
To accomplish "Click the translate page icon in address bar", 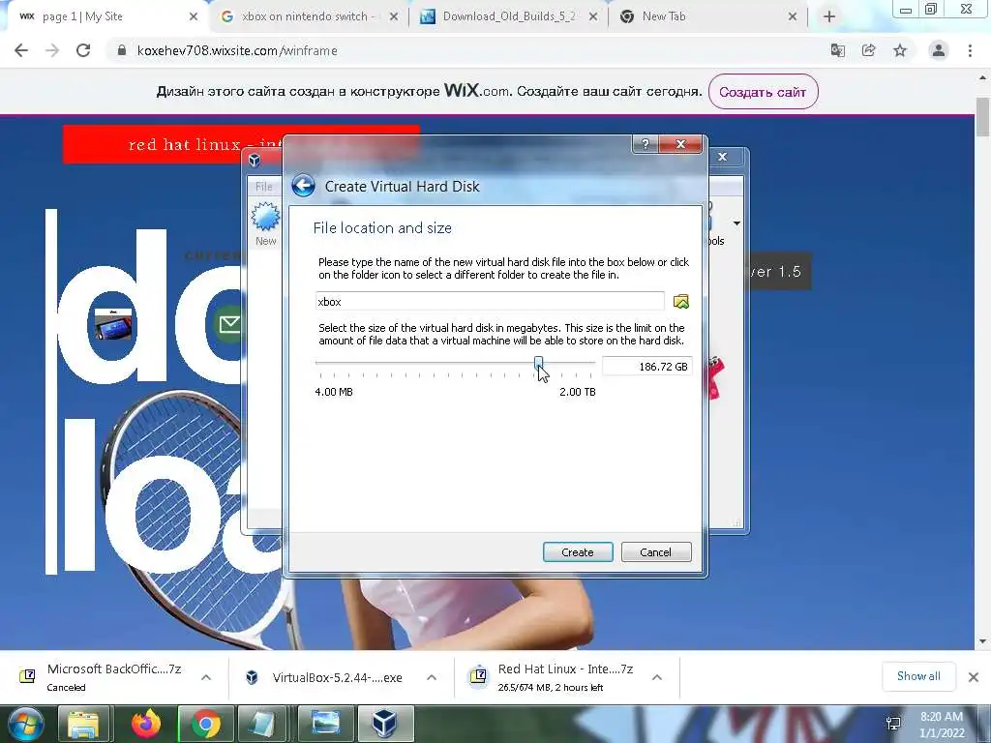I will (838, 50).
